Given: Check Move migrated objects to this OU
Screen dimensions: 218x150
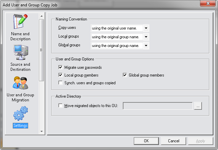Looking at the screenshot, I should point(60,106).
